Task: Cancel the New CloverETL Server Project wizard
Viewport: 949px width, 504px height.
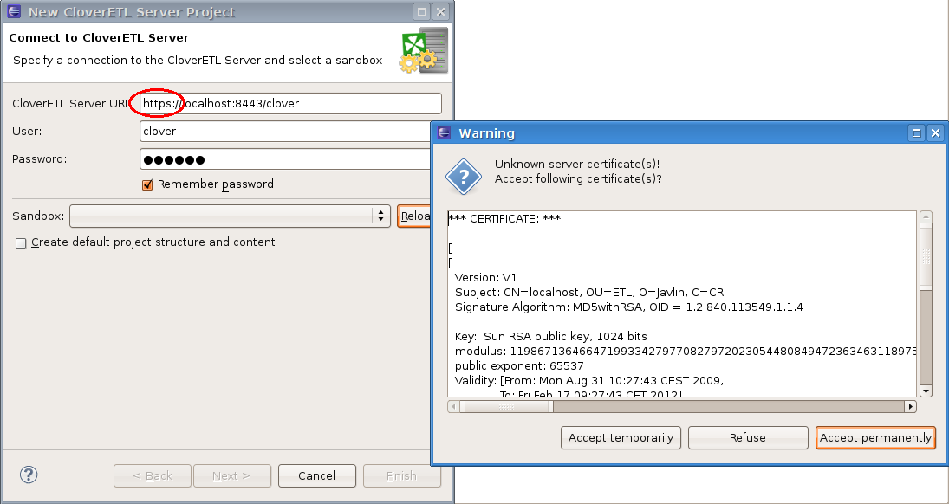Action: click(316, 475)
